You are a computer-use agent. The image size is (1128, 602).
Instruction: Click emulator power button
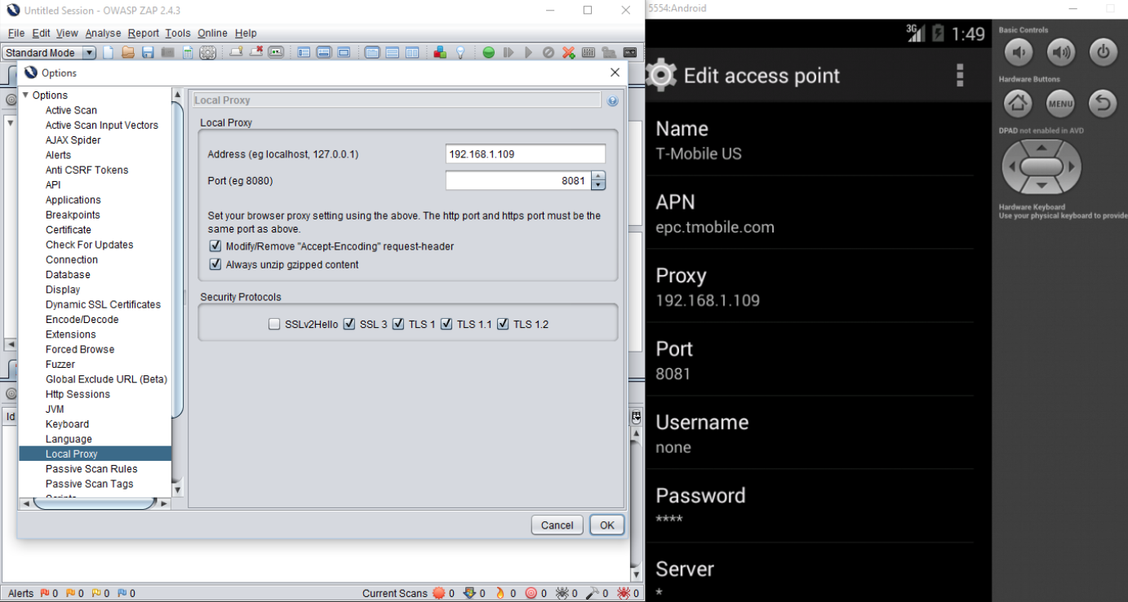coord(1103,53)
